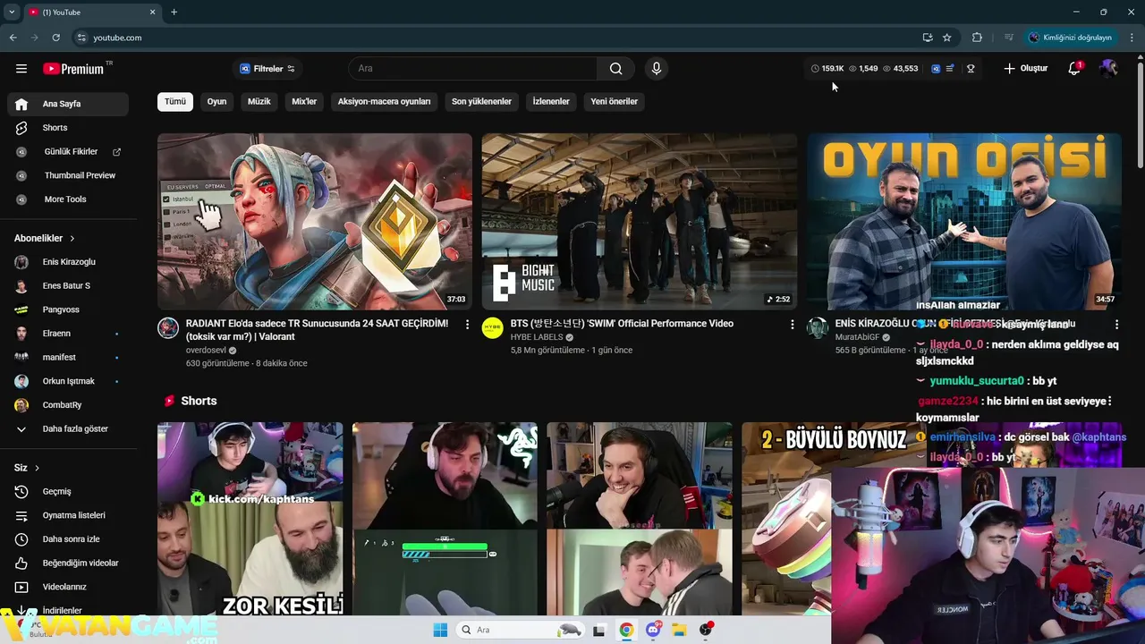Select Aksiyon-macera oyunları chip
The image size is (1145, 644).
[384, 101]
